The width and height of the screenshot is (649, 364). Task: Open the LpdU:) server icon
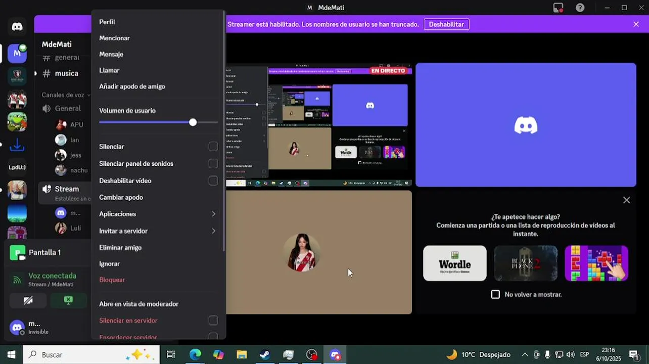click(x=17, y=167)
